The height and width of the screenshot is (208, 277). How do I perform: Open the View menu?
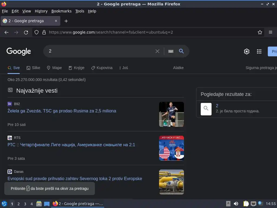[x=27, y=11]
